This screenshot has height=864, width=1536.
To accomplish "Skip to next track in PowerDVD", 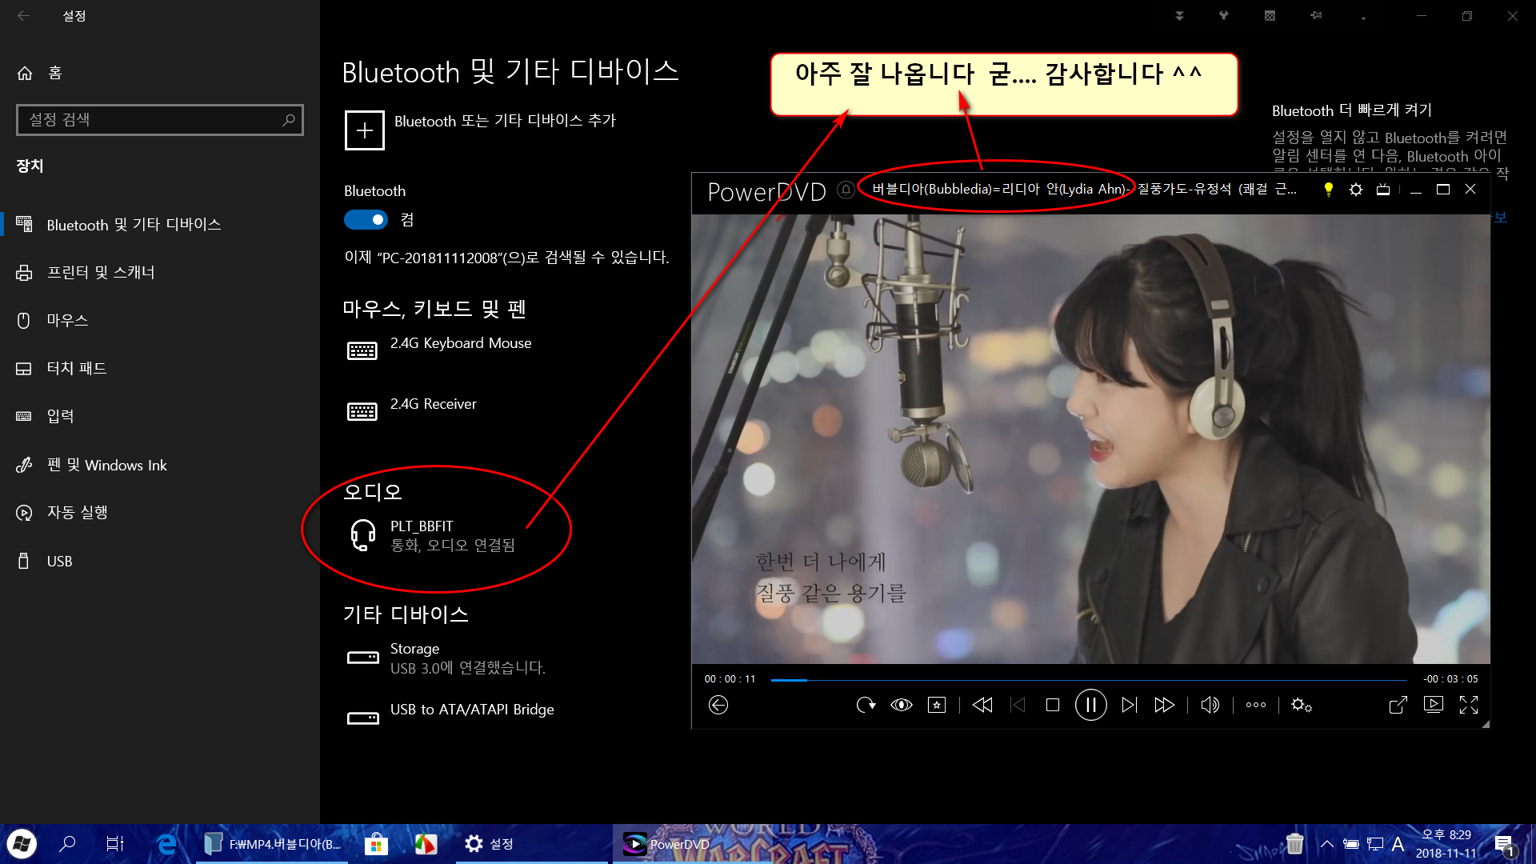I will tap(1129, 705).
